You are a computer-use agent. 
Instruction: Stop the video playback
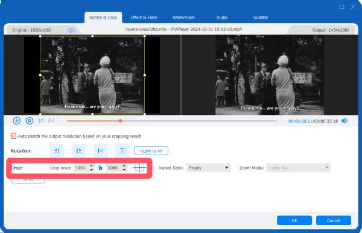pos(30,121)
